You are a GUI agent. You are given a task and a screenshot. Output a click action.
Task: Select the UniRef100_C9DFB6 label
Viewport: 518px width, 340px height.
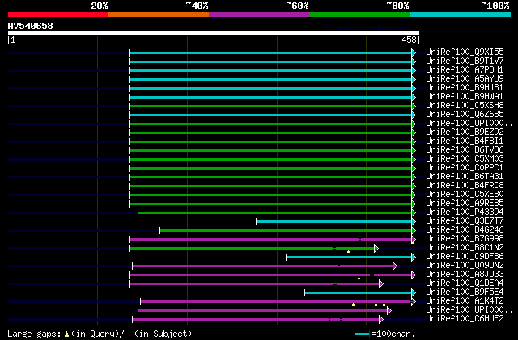coord(465,257)
